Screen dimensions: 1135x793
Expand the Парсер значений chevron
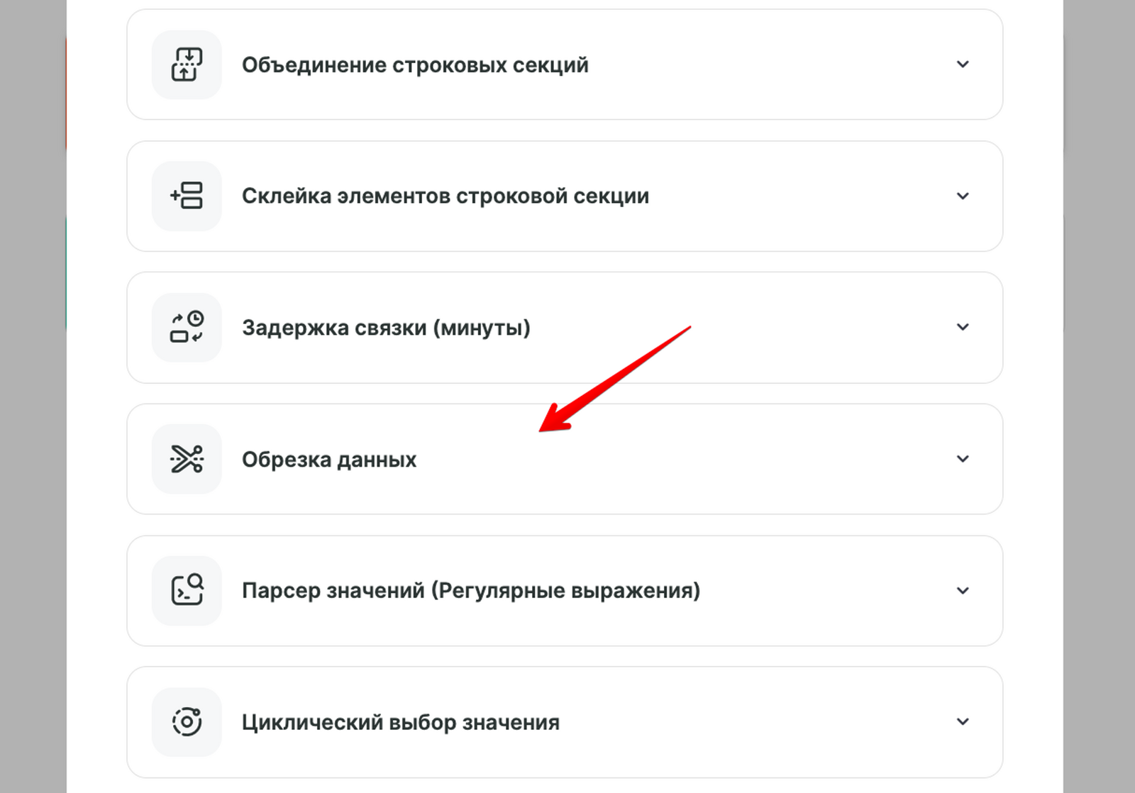963,590
